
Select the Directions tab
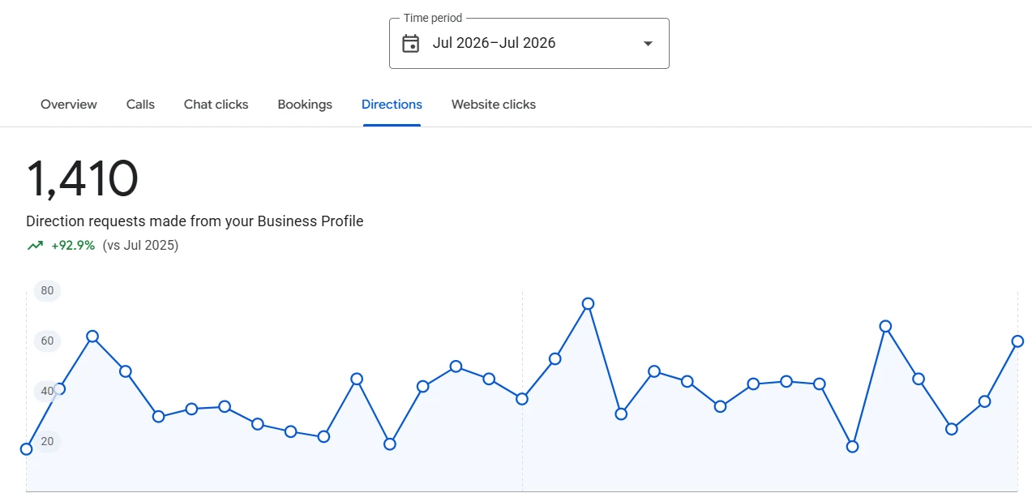[x=392, y=105]
